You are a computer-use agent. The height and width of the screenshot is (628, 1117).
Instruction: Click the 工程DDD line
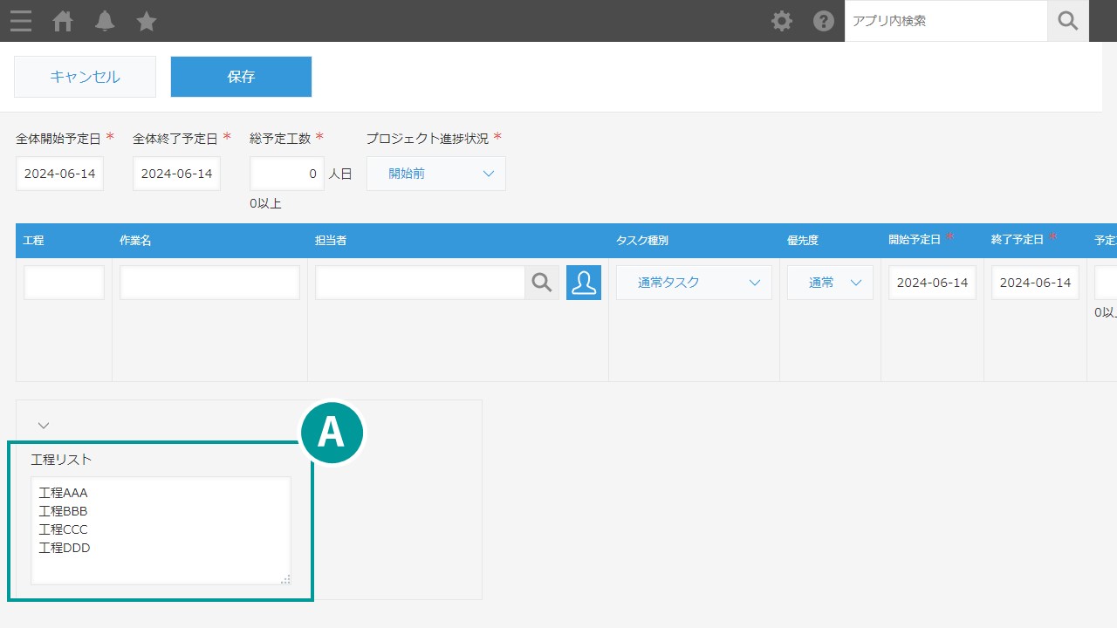click(x=65, y=548)
